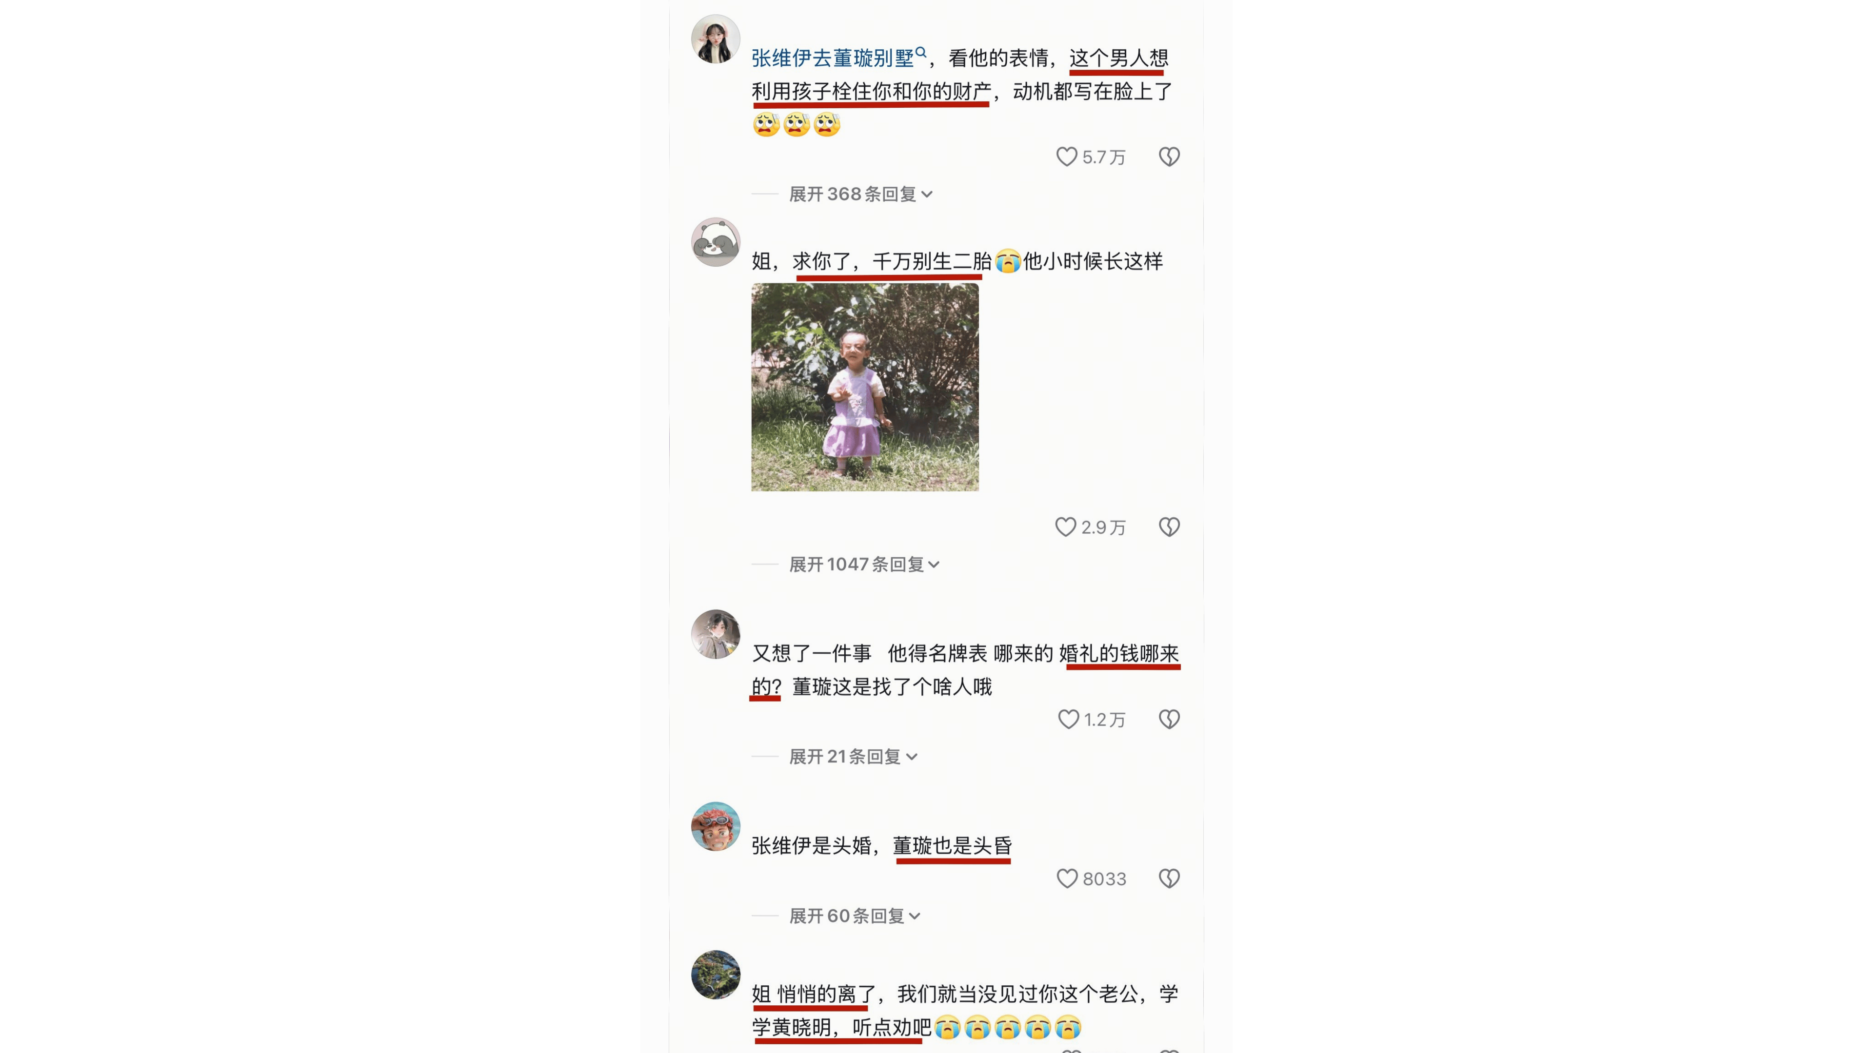Open the childhood photo in purple dress

pos(864,388)
